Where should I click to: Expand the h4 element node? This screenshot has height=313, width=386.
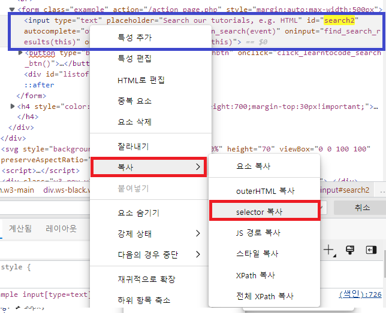coord(13,106)
